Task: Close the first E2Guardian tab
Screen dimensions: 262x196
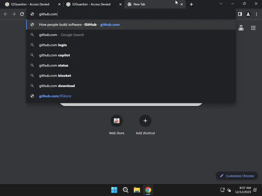Action: tap(59, 4)
